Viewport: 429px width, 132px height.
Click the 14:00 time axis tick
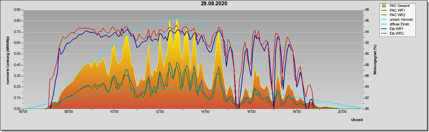[x=205, y=112]
